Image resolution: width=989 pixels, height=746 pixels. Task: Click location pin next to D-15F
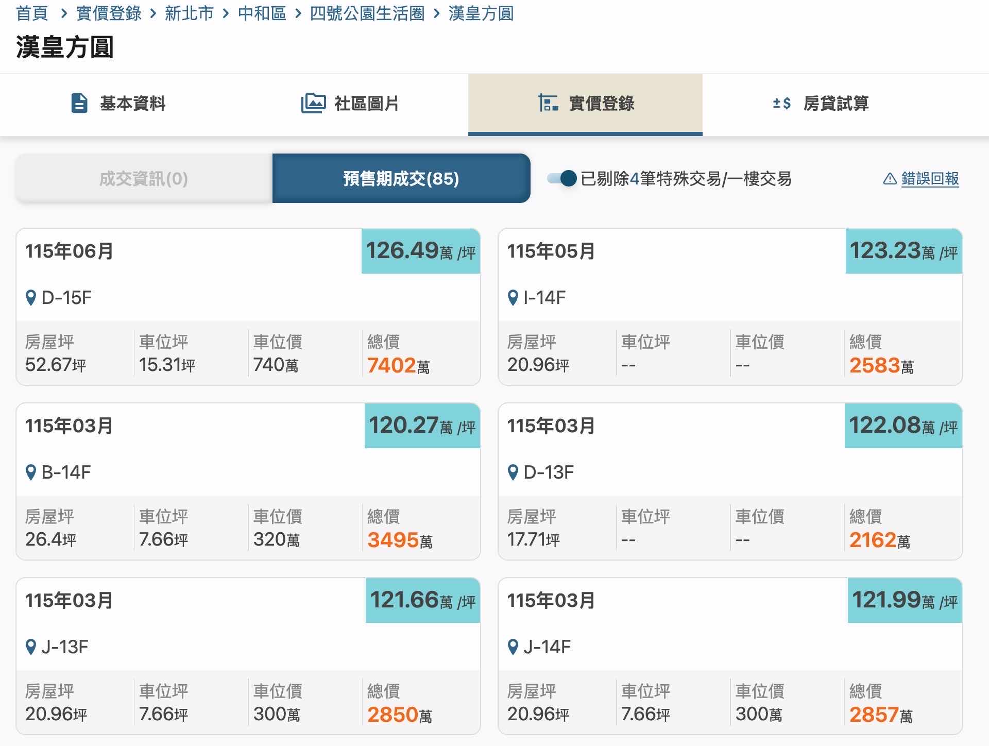pos(31,298)
